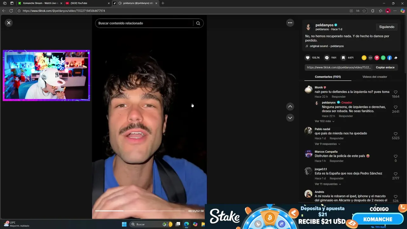Viewport: 407px width, 229px height.
Task: Like jorge0.1.1's comment
Action: point(396,174)
